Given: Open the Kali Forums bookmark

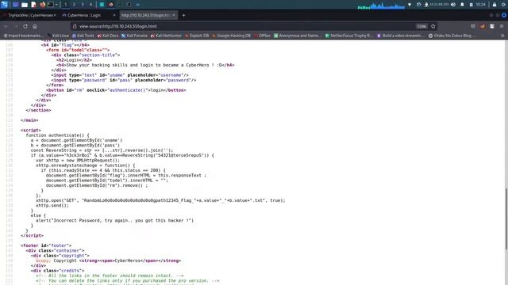Looking at the screenshot, I should coord(134,36).
